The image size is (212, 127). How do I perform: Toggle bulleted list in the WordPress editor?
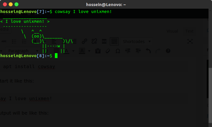click(14, 41)
